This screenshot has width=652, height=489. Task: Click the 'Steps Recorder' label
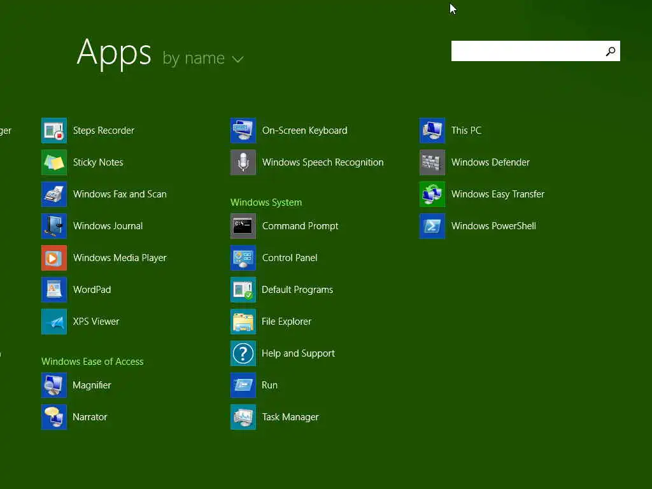click(104, 131)
